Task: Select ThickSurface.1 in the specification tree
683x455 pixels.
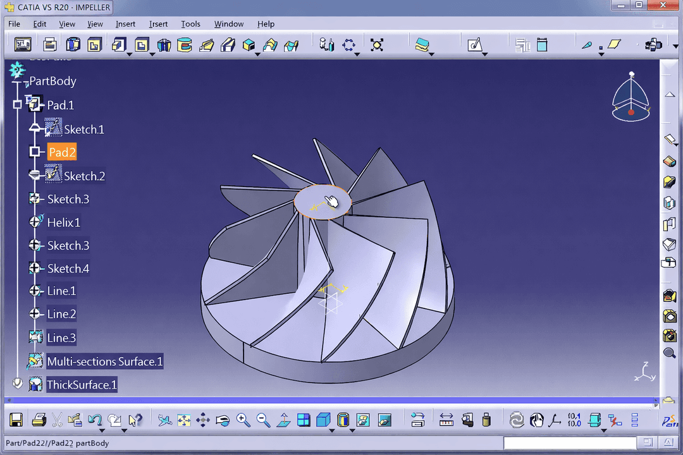Action: tap(82, 384)
